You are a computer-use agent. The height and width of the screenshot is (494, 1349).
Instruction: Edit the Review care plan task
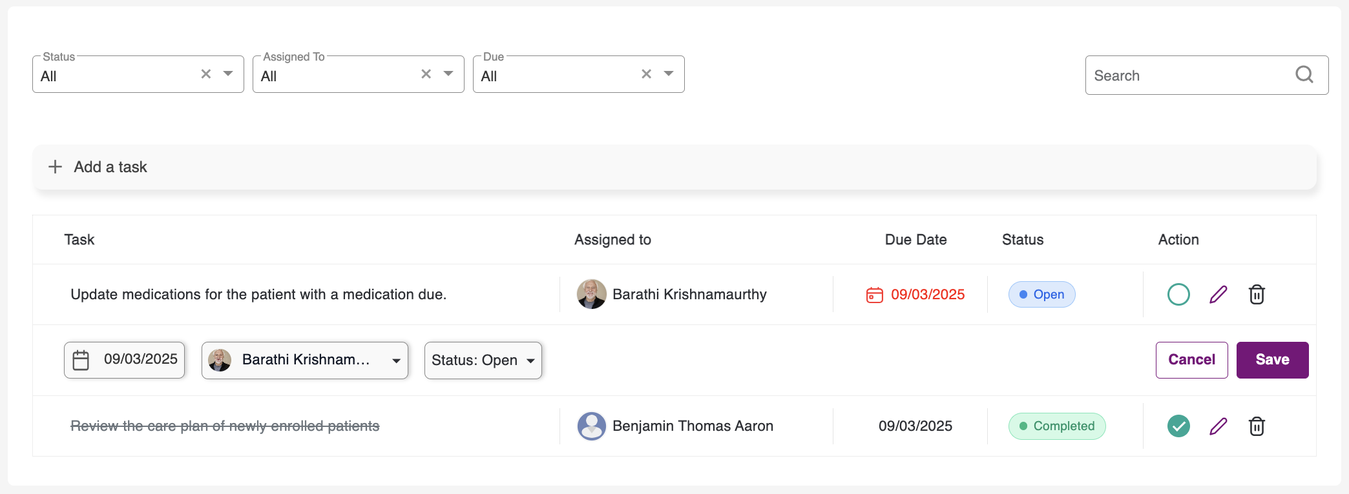(1218, 426)
